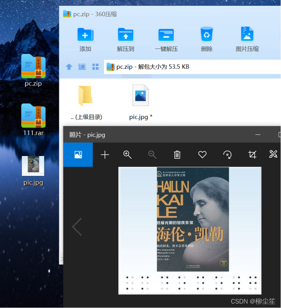Rotate the photo
Image resolution: width=281 pixels, height=308 pixels.
(227, 155)
